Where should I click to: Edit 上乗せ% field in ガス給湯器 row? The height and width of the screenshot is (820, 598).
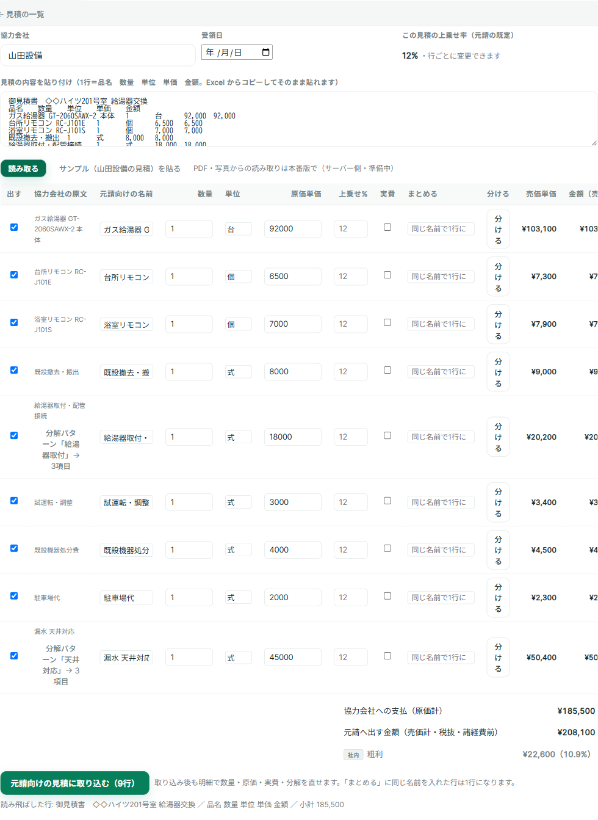click(x=351, y=229)
